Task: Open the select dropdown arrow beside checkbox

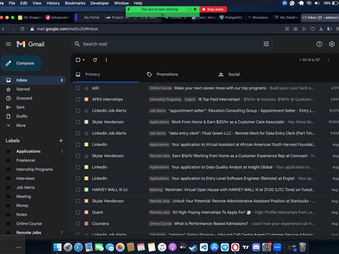Action: click(x=84, y=60)
